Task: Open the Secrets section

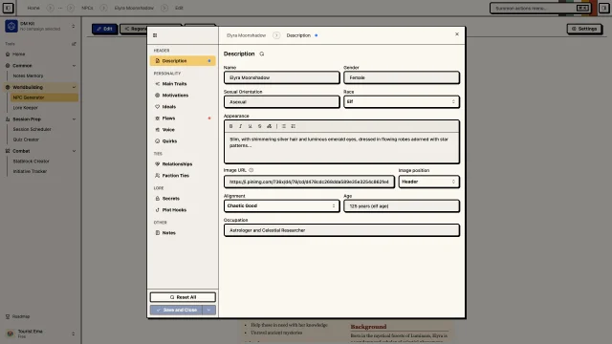Action: (183, 199)
